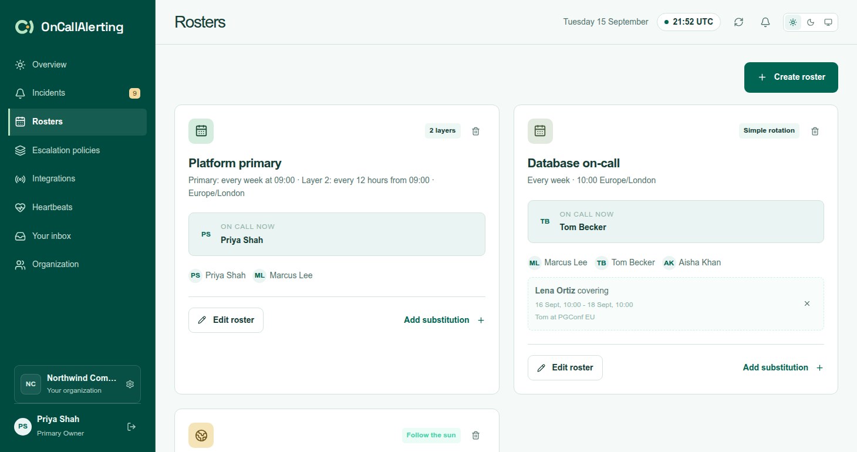Click the Marcus Lee chip in Database on-call
857x452 pixels.
pyautogui.click(x=558, y=262)
